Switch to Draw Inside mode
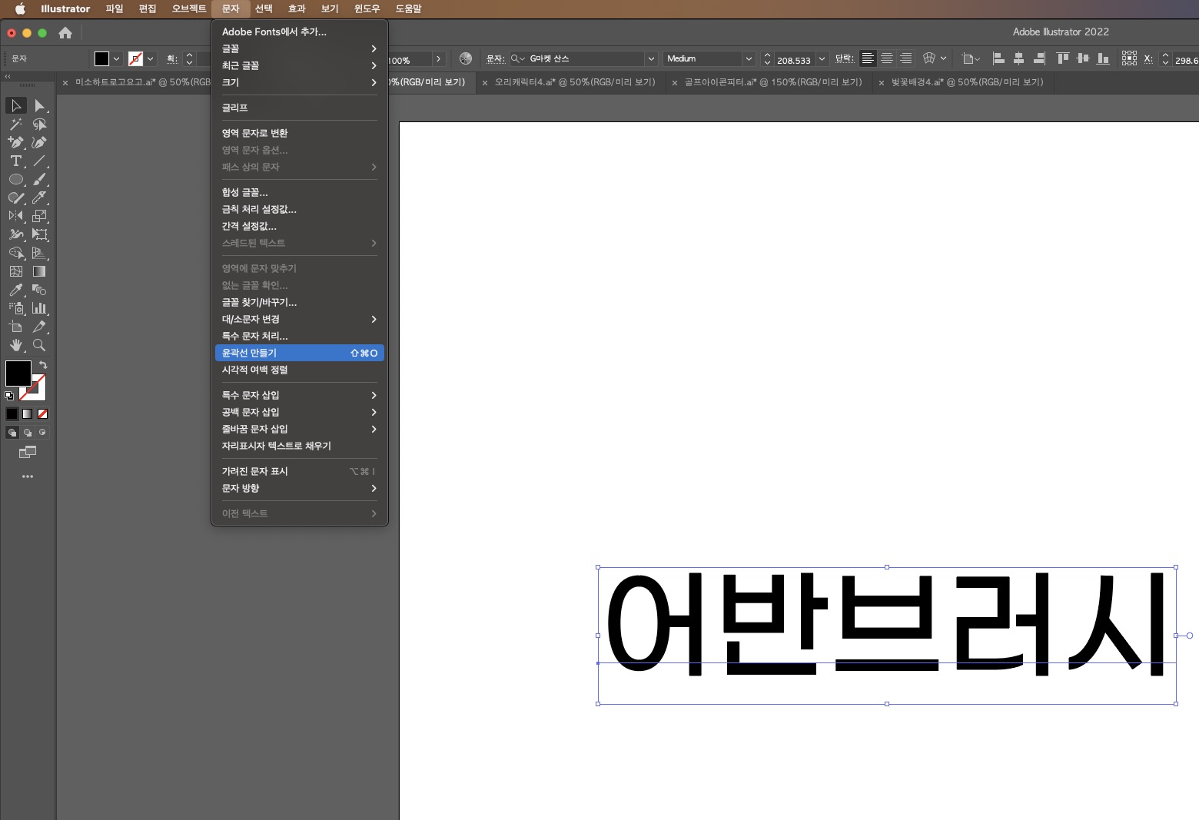Screen dimensions: 1199x820 coord(42,433)
